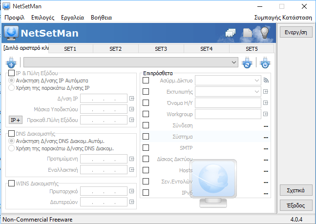Screen dimensions: 316x224
Task: Expand the Ασύρμ.Δίκτυο dropdown
Action: [x=256, y=81]
